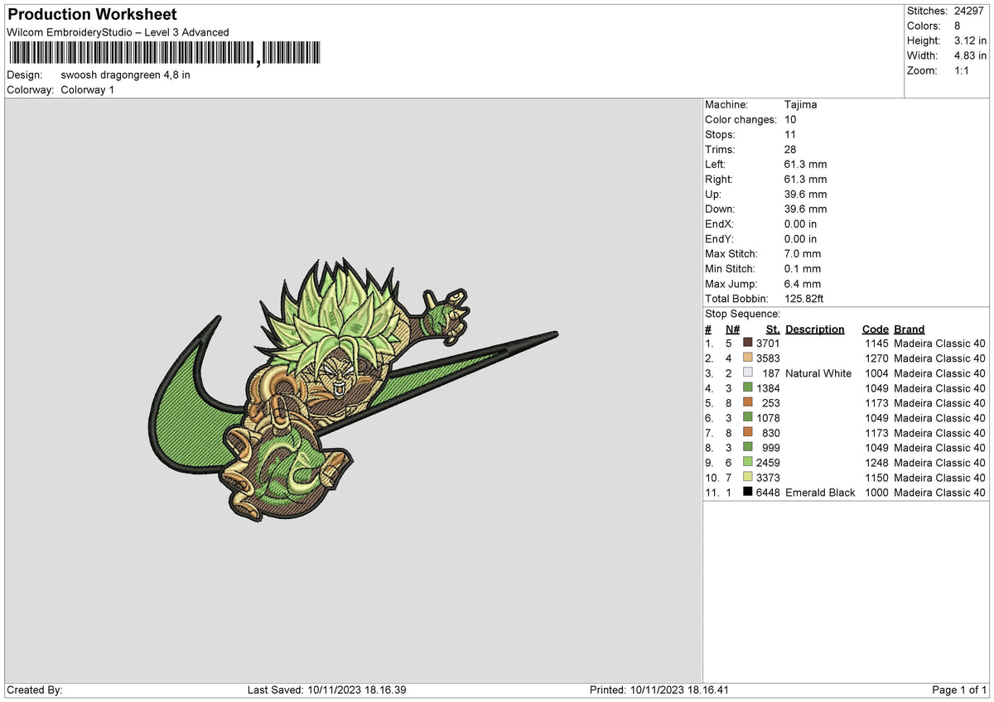Click the 'Emerald Black' description
This screenshot has height=702, width=994.
coord(820,493)
